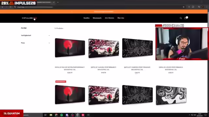
Task: Click the Impulse logo in the header
Action: (29, 18)
